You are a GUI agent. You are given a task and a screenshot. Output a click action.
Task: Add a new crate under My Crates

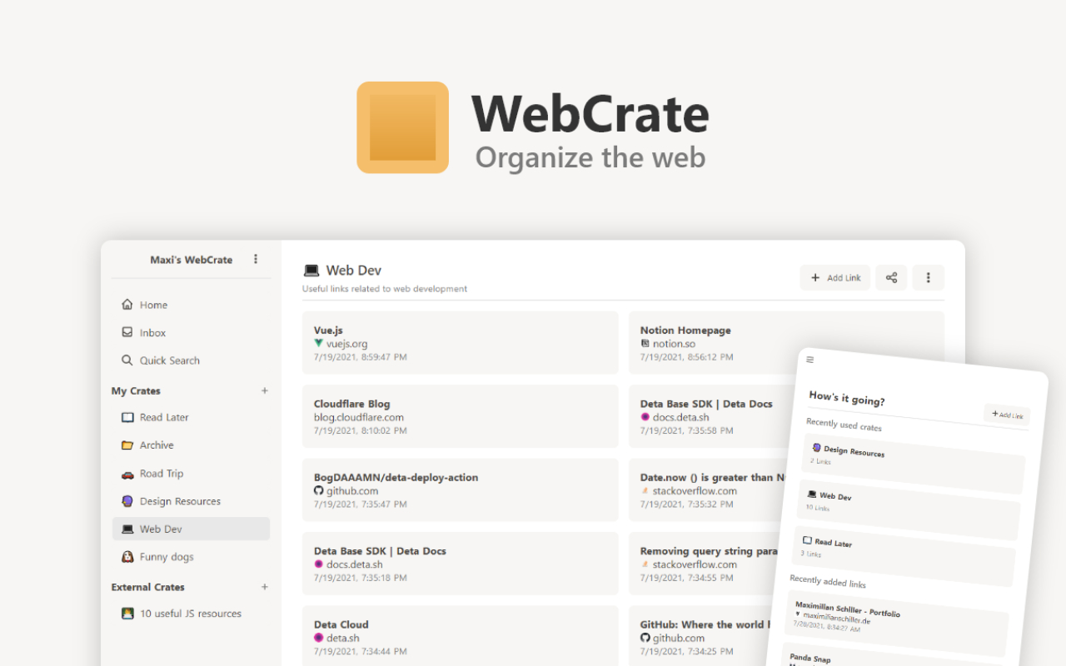[x=264, y=390]
